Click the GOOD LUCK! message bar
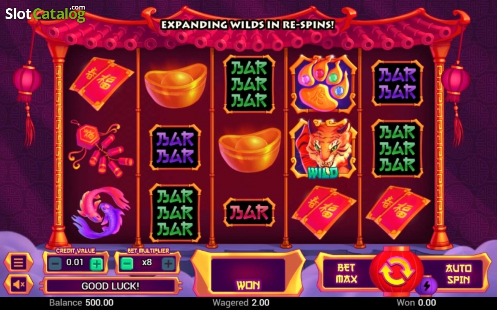Image resolution: width=497 pixels, height=310 pixels. click(110, 286)
